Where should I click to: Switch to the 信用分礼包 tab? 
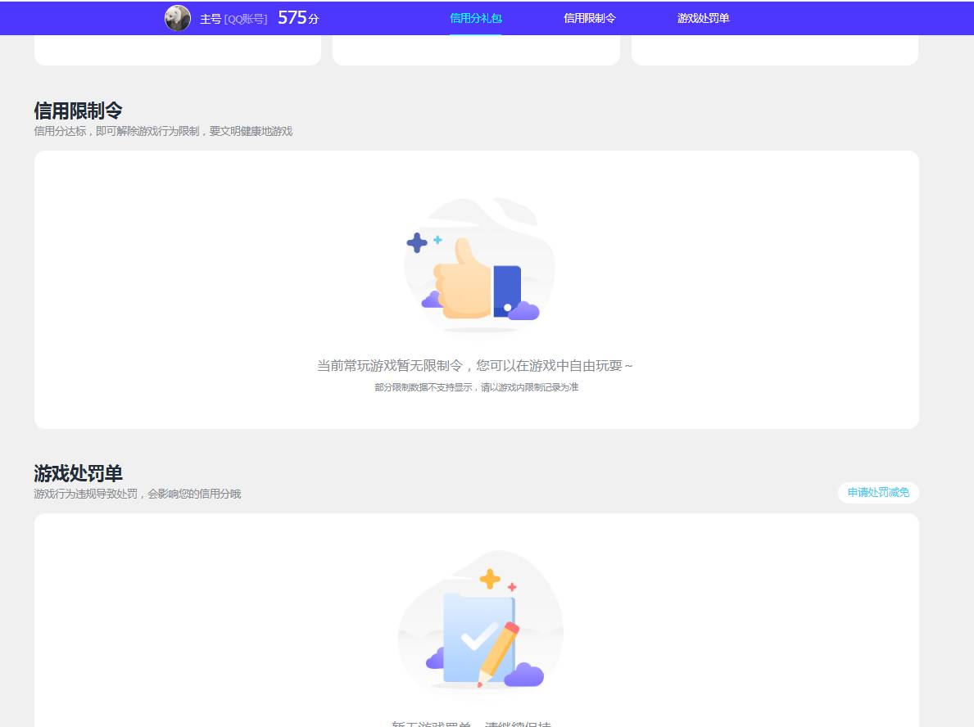(475, 16)
